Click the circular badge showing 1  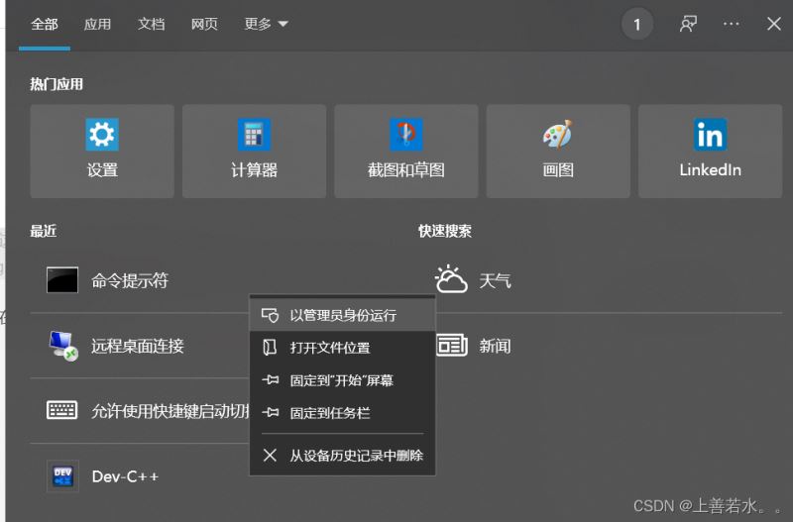(637, 25)
